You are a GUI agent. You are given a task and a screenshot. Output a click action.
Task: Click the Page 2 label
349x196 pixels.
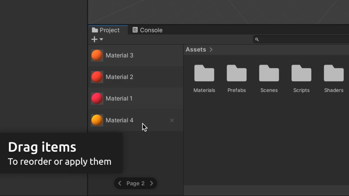click(x=136, y=183)
